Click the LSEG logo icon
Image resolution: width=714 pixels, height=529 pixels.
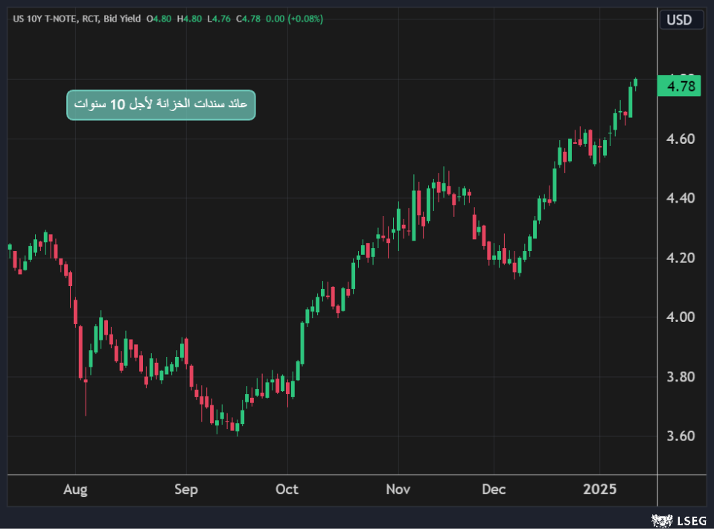click(658, 519)
